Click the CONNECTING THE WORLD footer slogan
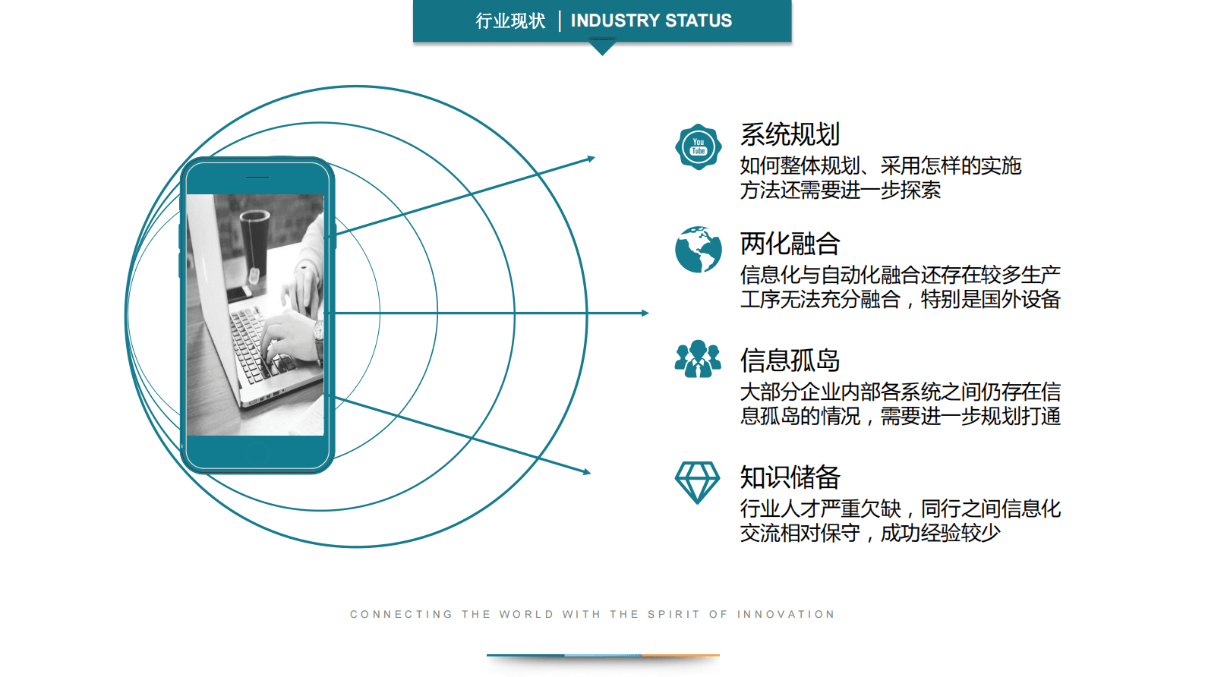 [592, 614]
